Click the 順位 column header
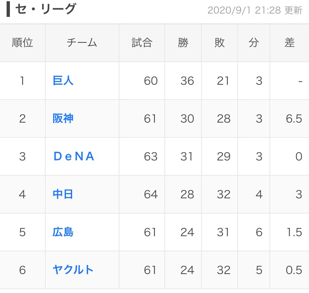Image resolution: width=309 pixels, height=293 pixels. pos(22,43)
